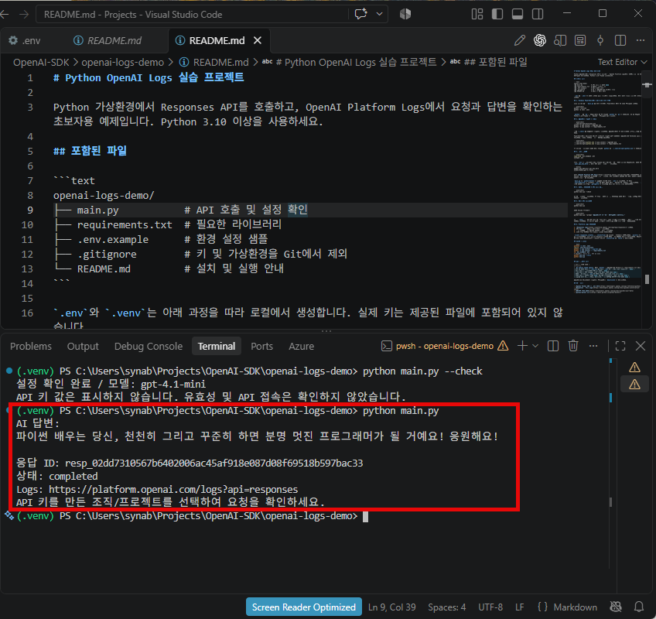
Task: Toggle the bottom panel visibility
Action: click(x=518, y=14)
